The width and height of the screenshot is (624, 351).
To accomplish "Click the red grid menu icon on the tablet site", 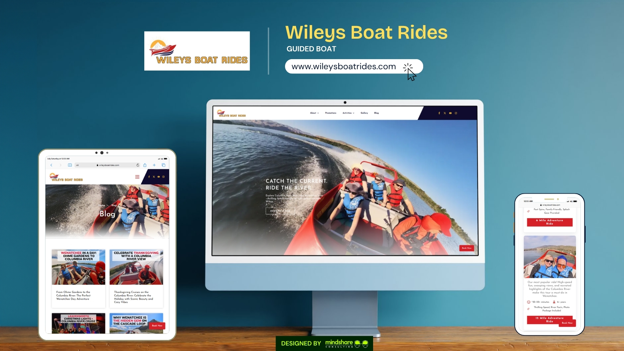I will pyautogui.click(x=137, y=176).
